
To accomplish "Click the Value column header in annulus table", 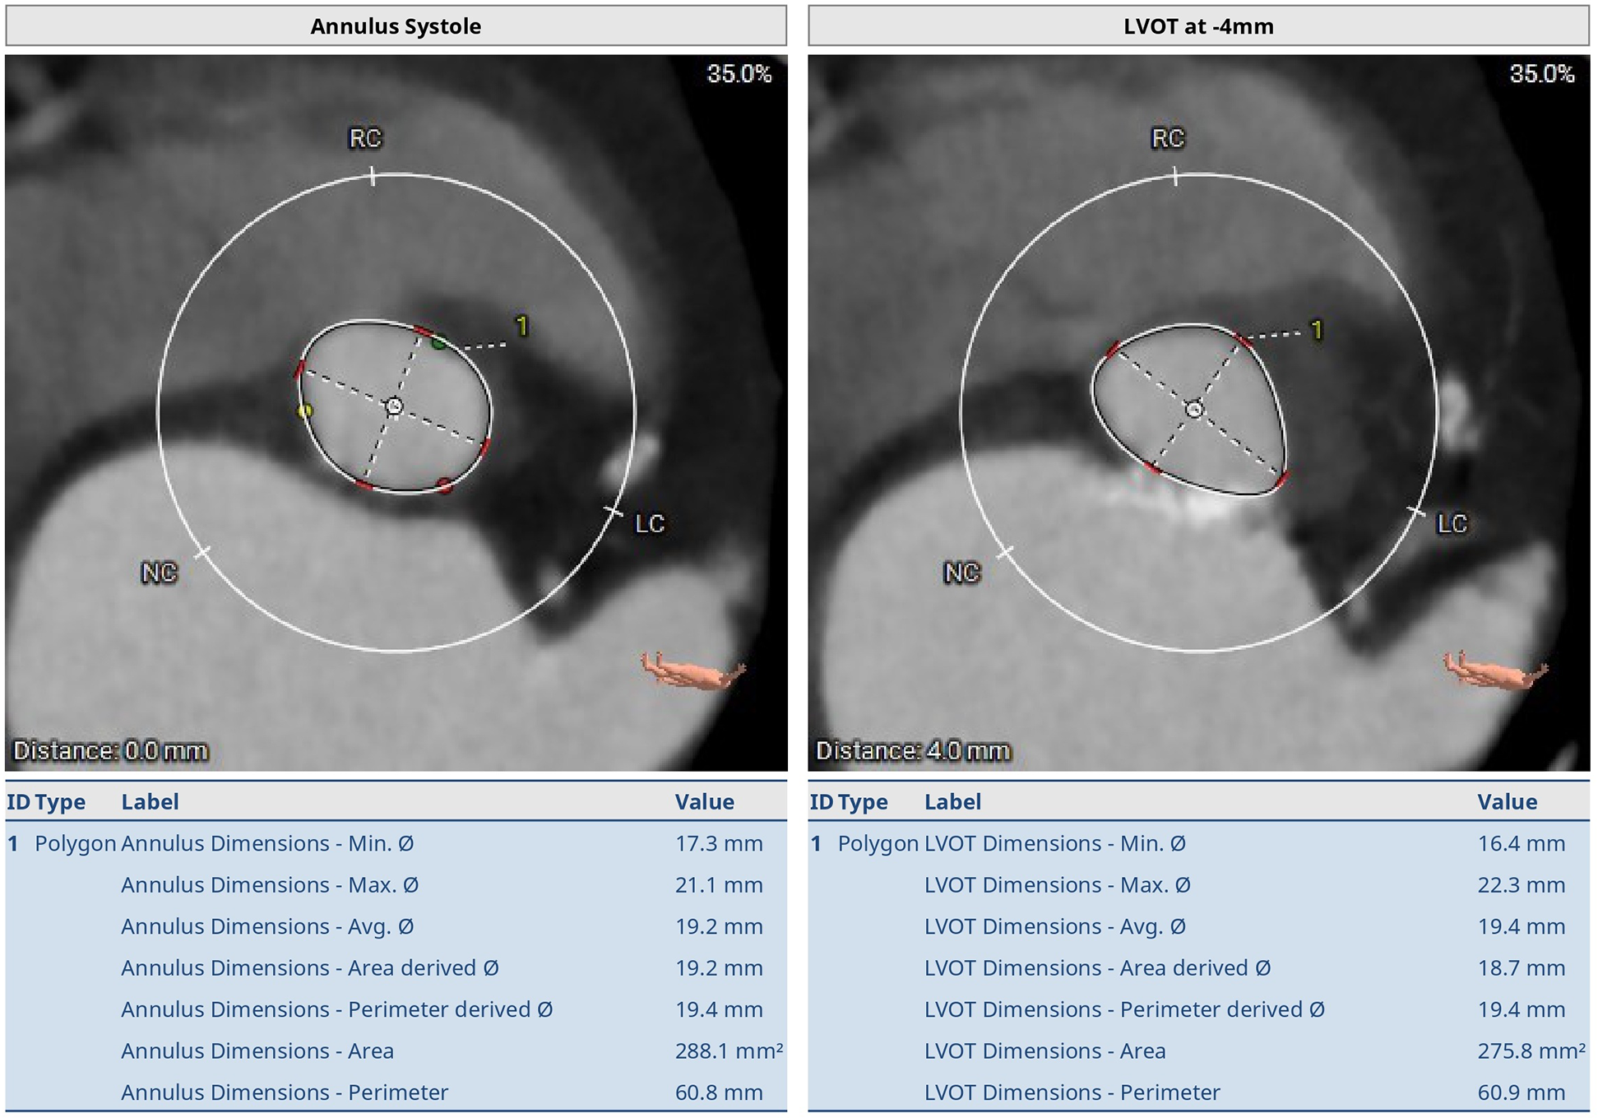I will pyautogui.click(x=704, y=802).
